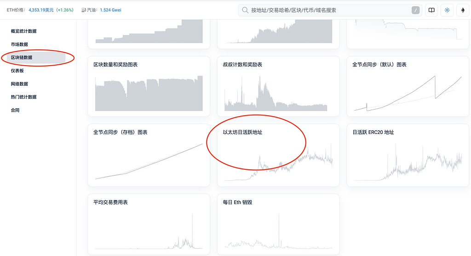Click the slash shortcut key in search bar
This screenshot has width=471, height=256.
(x=415, y=10)
